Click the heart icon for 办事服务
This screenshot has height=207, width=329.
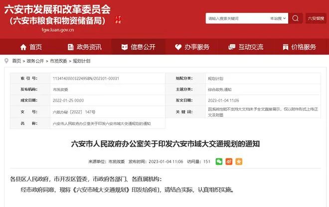pos(178,47)
